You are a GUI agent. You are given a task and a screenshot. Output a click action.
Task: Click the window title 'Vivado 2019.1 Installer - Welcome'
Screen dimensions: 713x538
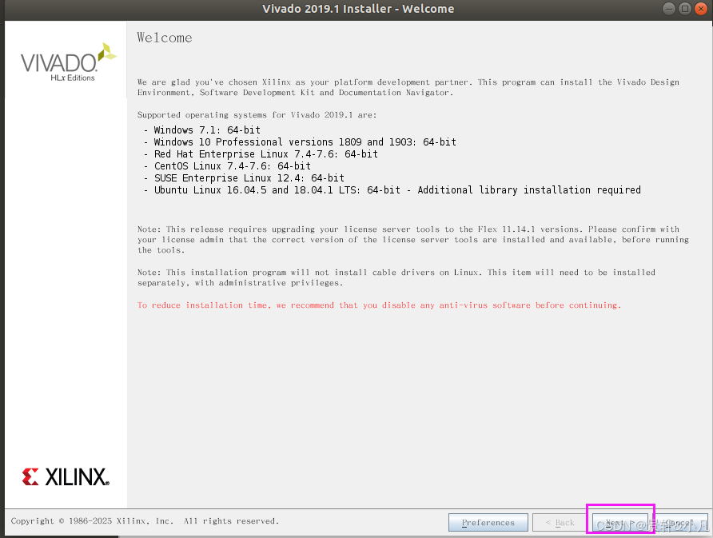(358, 9)
